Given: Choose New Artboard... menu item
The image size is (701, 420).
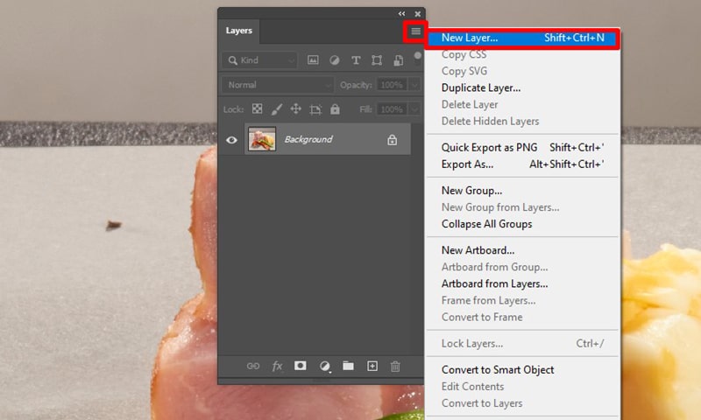Looking at the screenshot, I should click(x=522, y=250).
